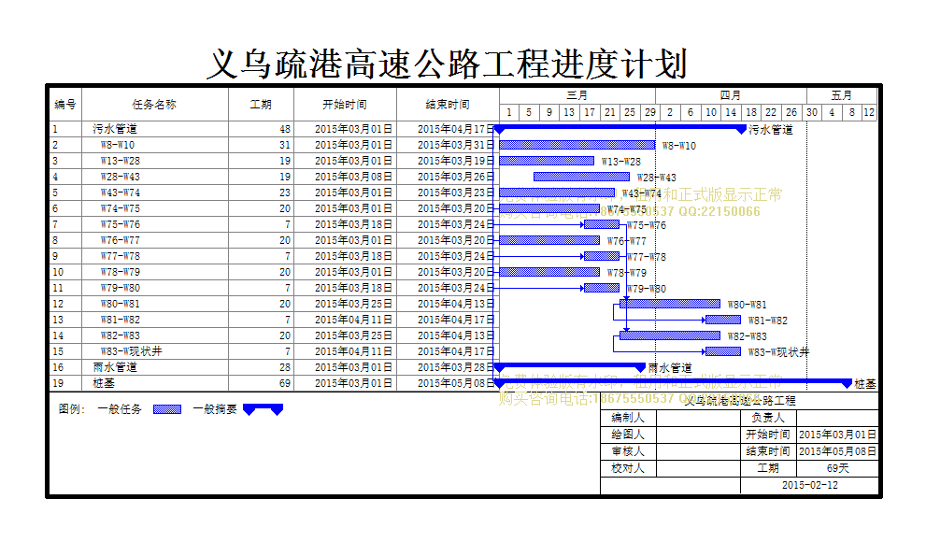Click day 22 in the April timescale
Viewport: 926px width, 542px height.
pyautogui.click(x=771, y=112)
